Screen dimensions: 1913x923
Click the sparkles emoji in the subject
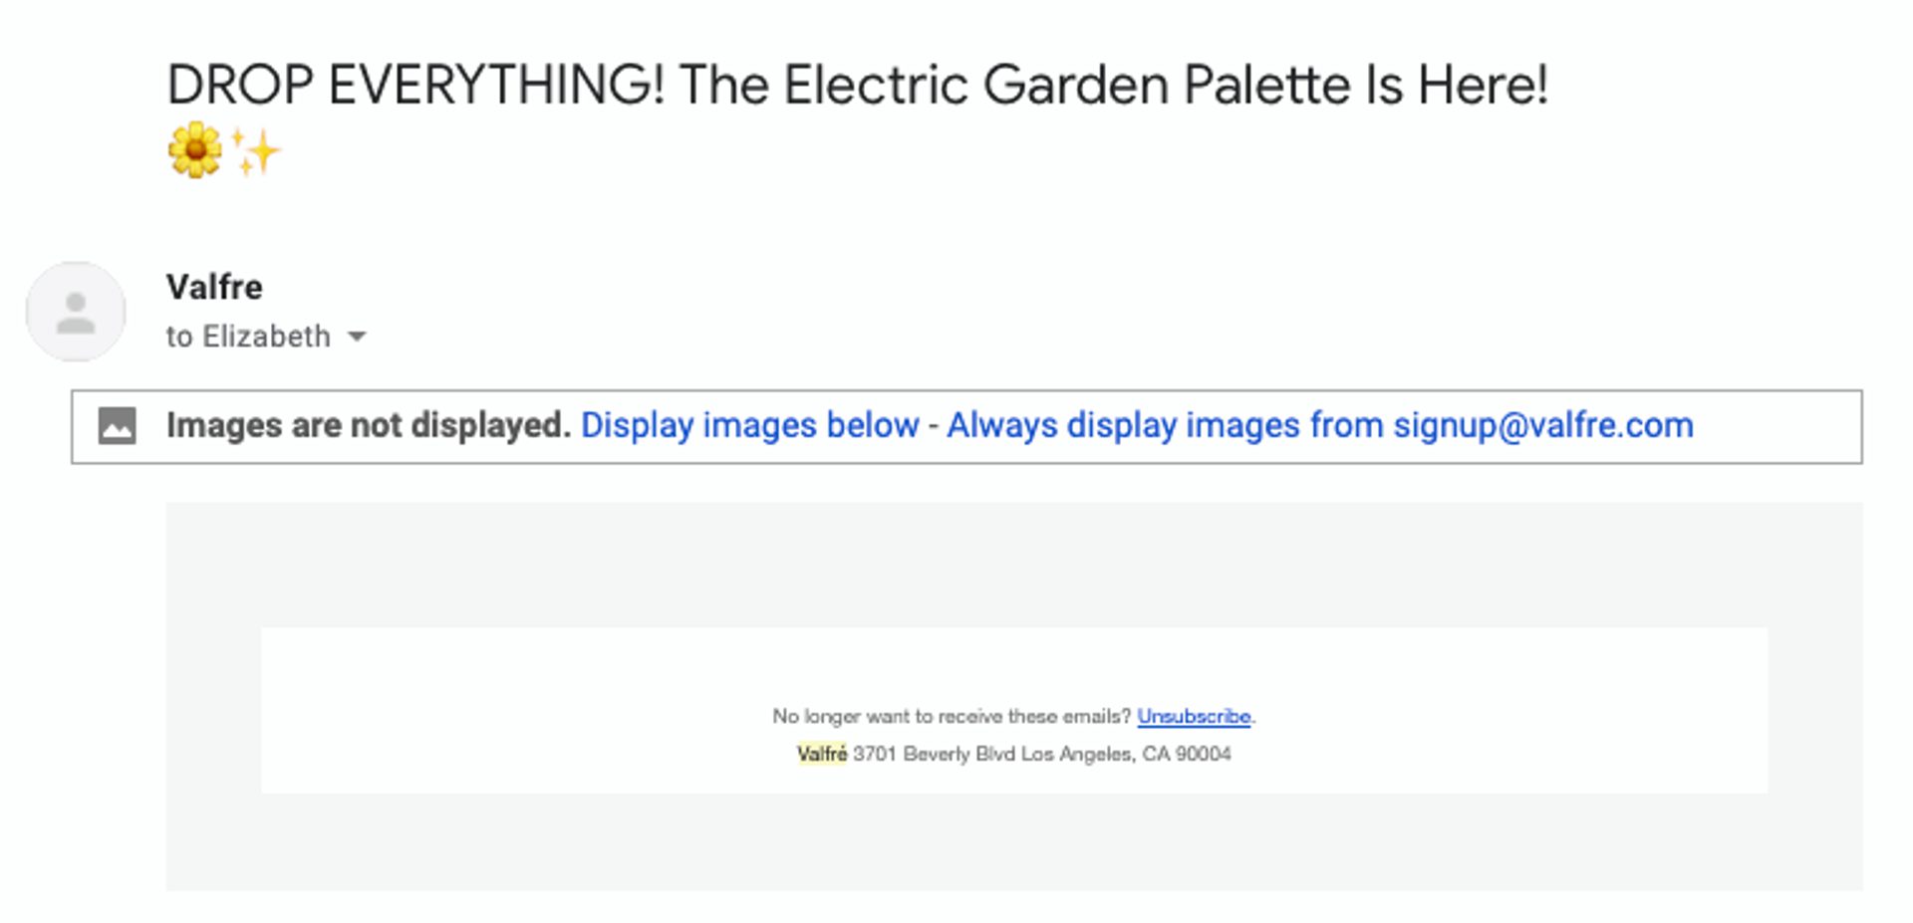[256, 151]
